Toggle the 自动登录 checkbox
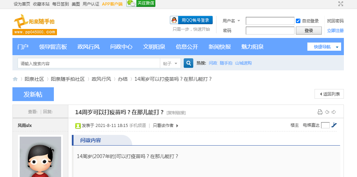357x177 pixels. click(298, 21)
